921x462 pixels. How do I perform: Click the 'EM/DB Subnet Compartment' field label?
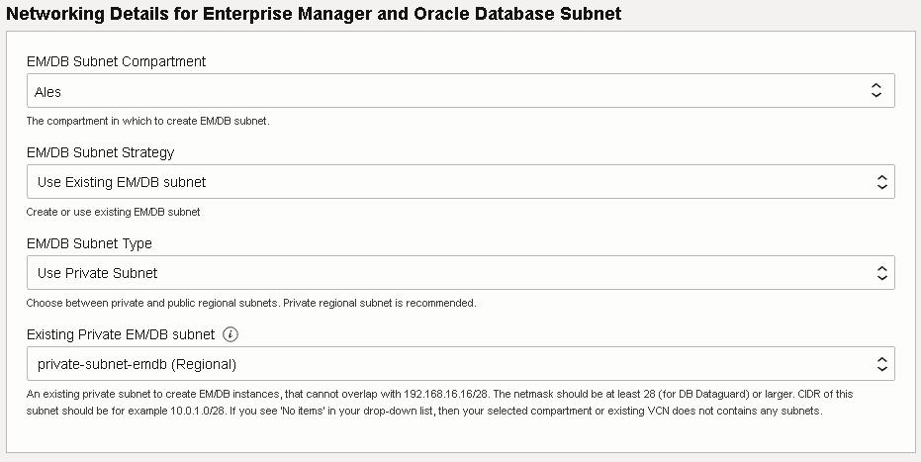click(x=116, y=61)
